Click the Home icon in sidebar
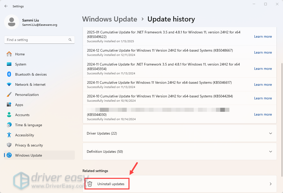 [x=9, y=54]
